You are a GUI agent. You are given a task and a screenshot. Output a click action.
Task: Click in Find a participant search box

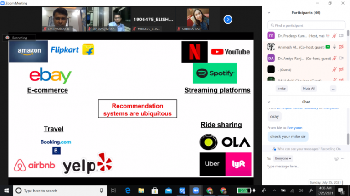point(306,25)
